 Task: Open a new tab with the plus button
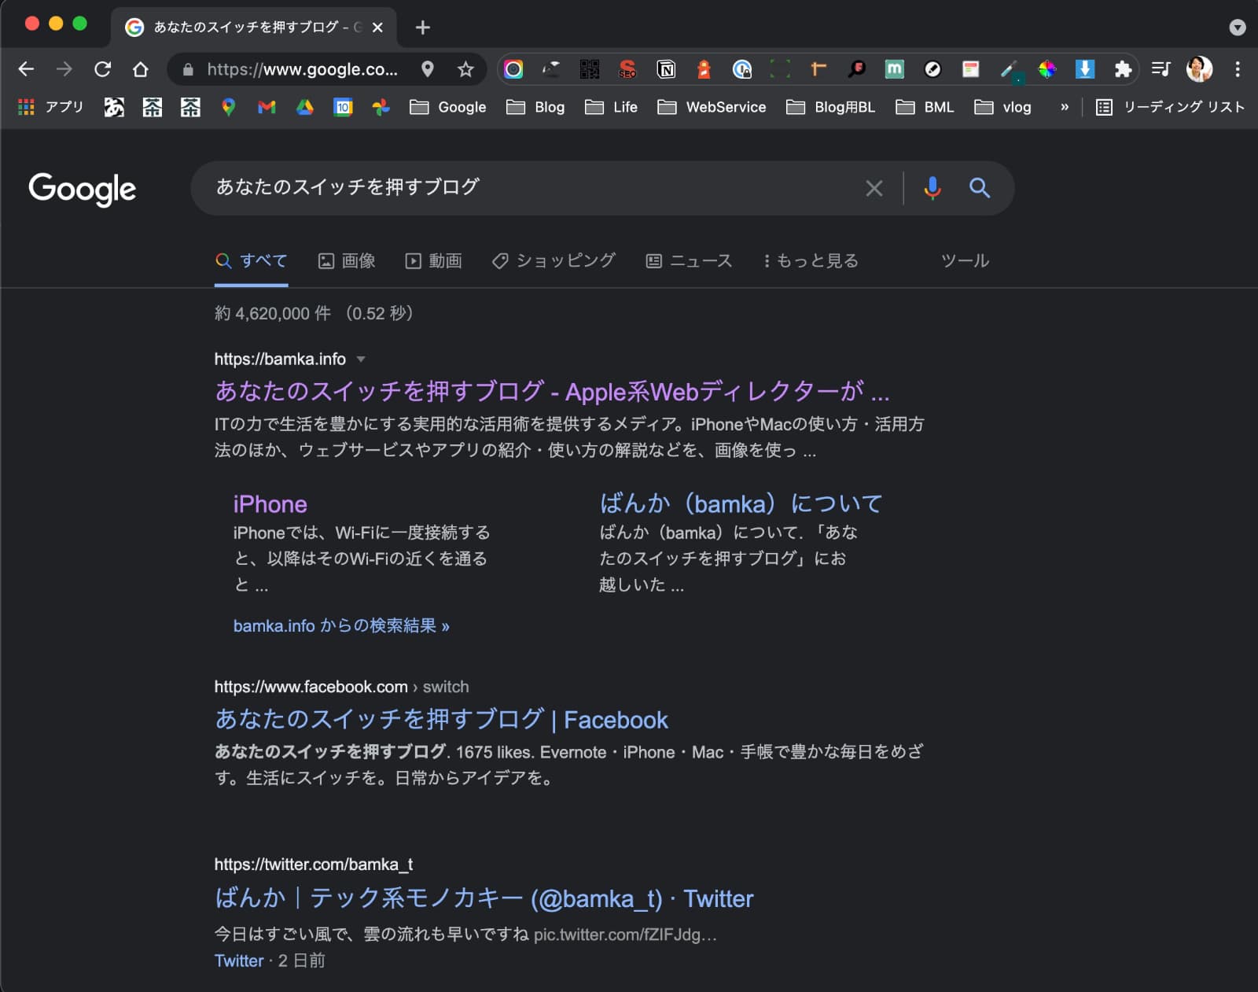click(423, 28)
